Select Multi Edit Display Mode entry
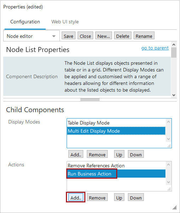Screen dimensions: 180x213 click(x=116, y=131)
